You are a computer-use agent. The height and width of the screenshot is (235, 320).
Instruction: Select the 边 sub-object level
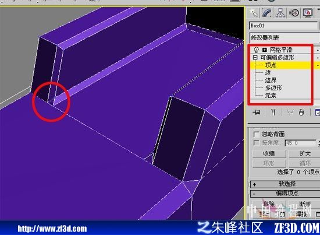[x=268, y=73]
